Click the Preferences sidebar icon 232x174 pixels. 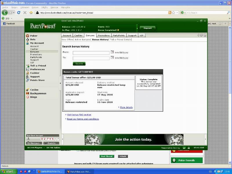click(28, 69)
